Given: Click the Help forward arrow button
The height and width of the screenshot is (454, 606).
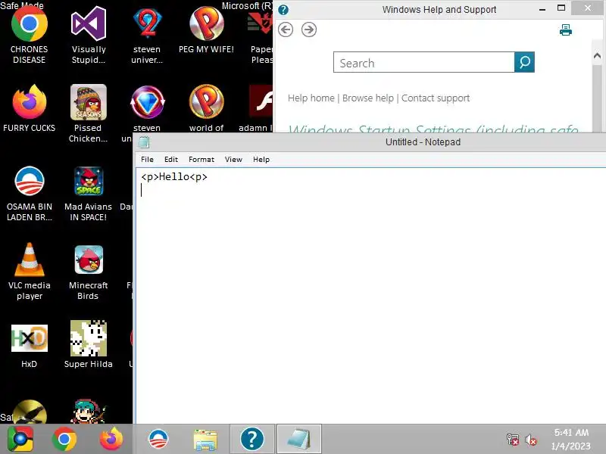Looking at the screenshot, I should tap(309, 30).
